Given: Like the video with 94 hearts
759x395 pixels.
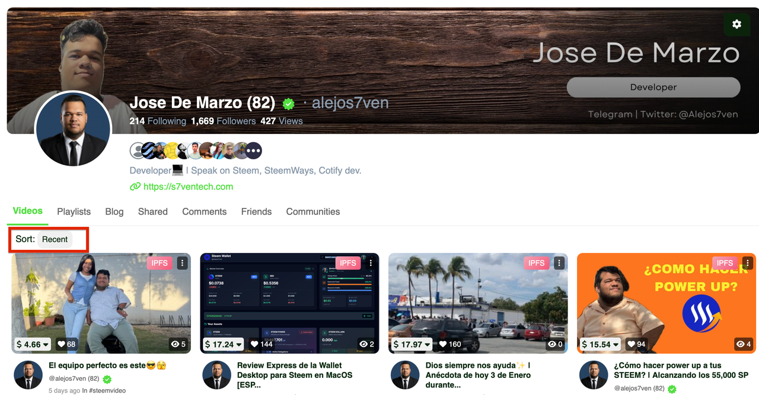Looking at the screenshot, I should coord(636,344).
